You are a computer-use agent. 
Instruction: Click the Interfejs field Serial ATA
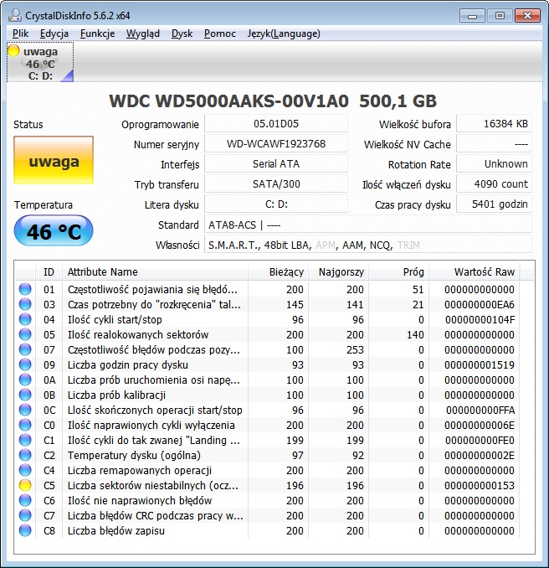coord(276,164)
